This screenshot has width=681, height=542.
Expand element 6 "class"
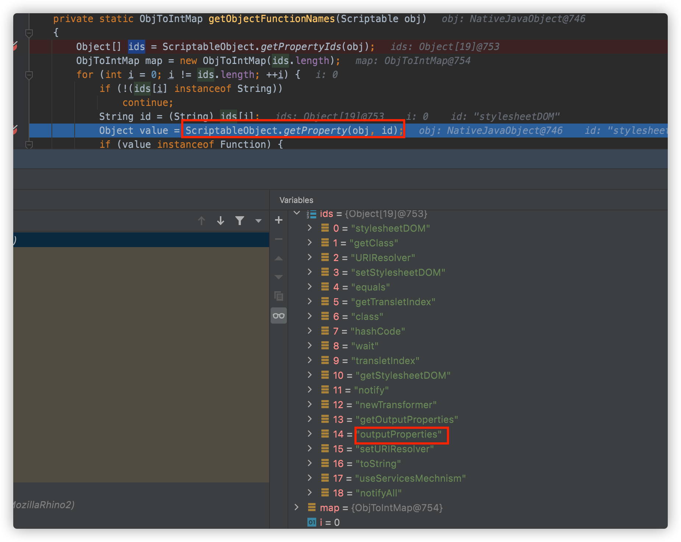[310, 316]
